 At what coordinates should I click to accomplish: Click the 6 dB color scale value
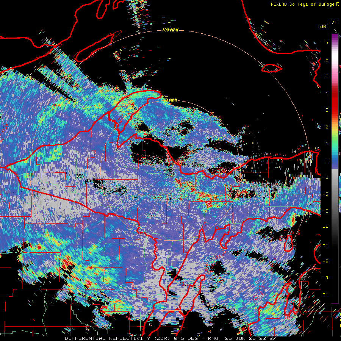pos(327,59)
